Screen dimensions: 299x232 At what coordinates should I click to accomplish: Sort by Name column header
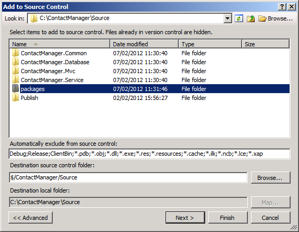[x=60, y=44]
